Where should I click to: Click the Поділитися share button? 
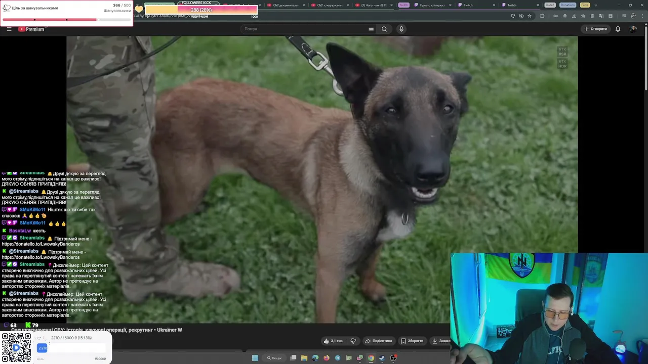pyautogui.click(x=379, y=341)
